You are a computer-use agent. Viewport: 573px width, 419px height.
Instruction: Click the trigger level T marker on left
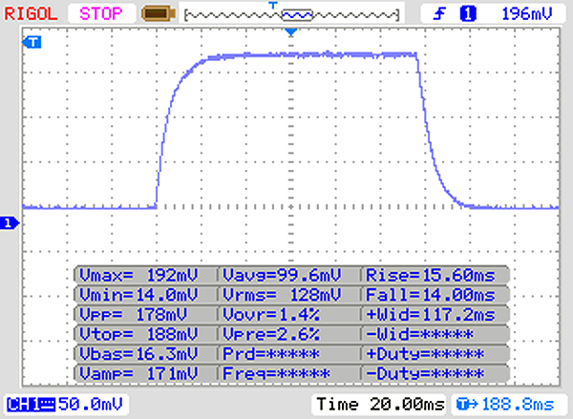(x=32, y=42)
